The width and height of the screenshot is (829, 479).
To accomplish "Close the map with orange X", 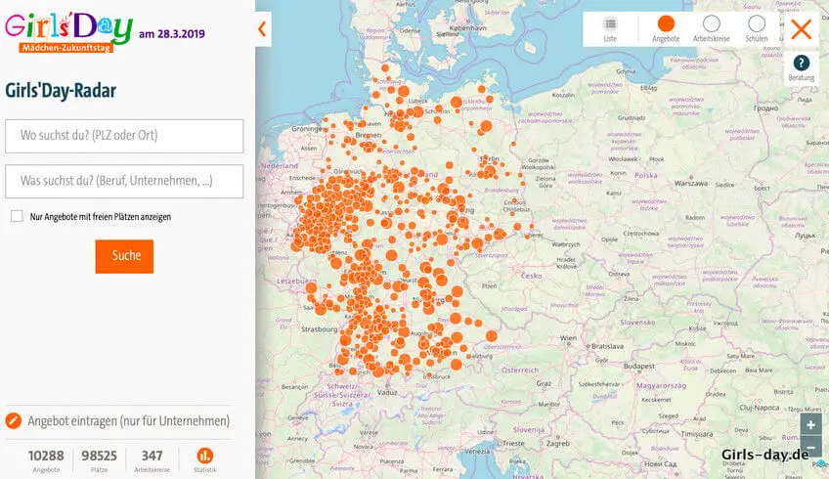I will point(802,28).
